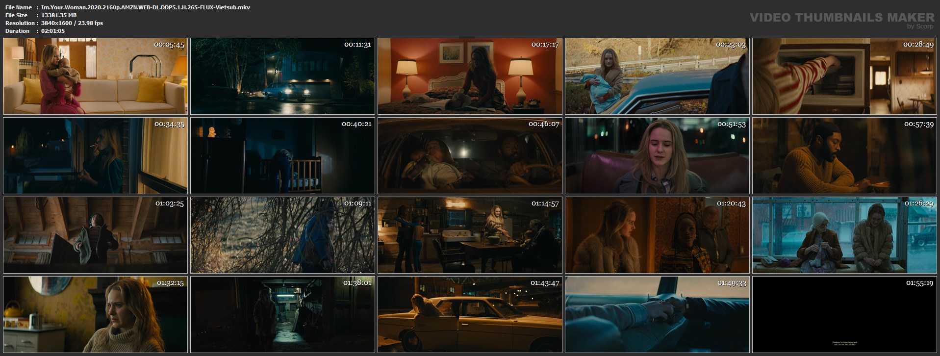Select the file size value 13381.35 MB
This screenshot has height=356, width=940.
click(59, 15)
